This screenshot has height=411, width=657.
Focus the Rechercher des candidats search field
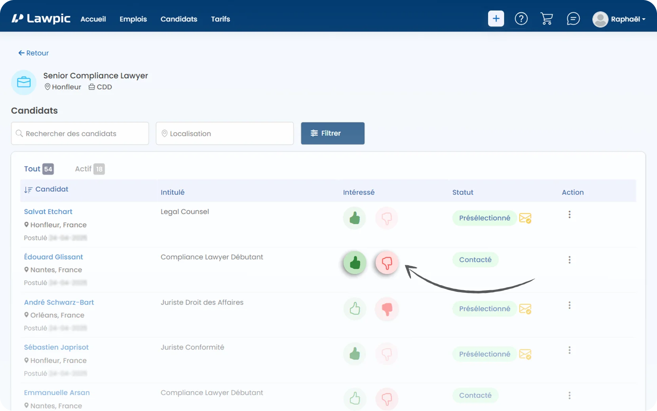pyautogui.click(x=80, y=133)
